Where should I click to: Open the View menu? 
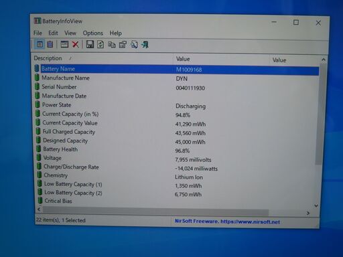point(70,33)
